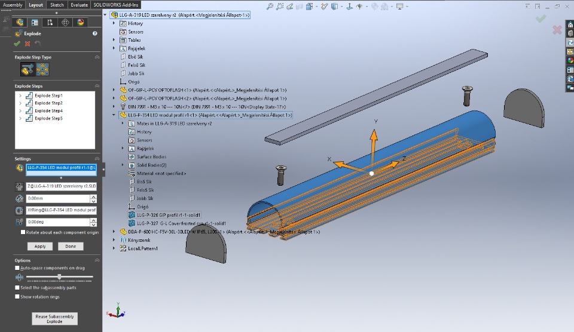Click the explode distance 0.00mm field
This screenshot has height=332, width=574.
point(58,198)
